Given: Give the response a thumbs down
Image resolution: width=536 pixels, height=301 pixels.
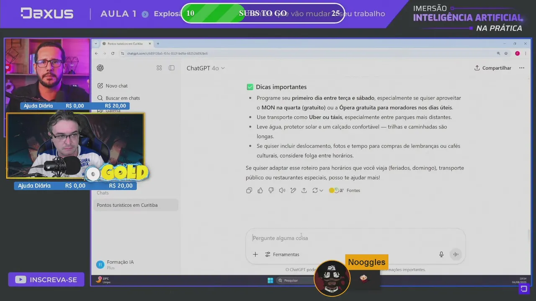Looking at the screenshot, I should coord(271,191).
